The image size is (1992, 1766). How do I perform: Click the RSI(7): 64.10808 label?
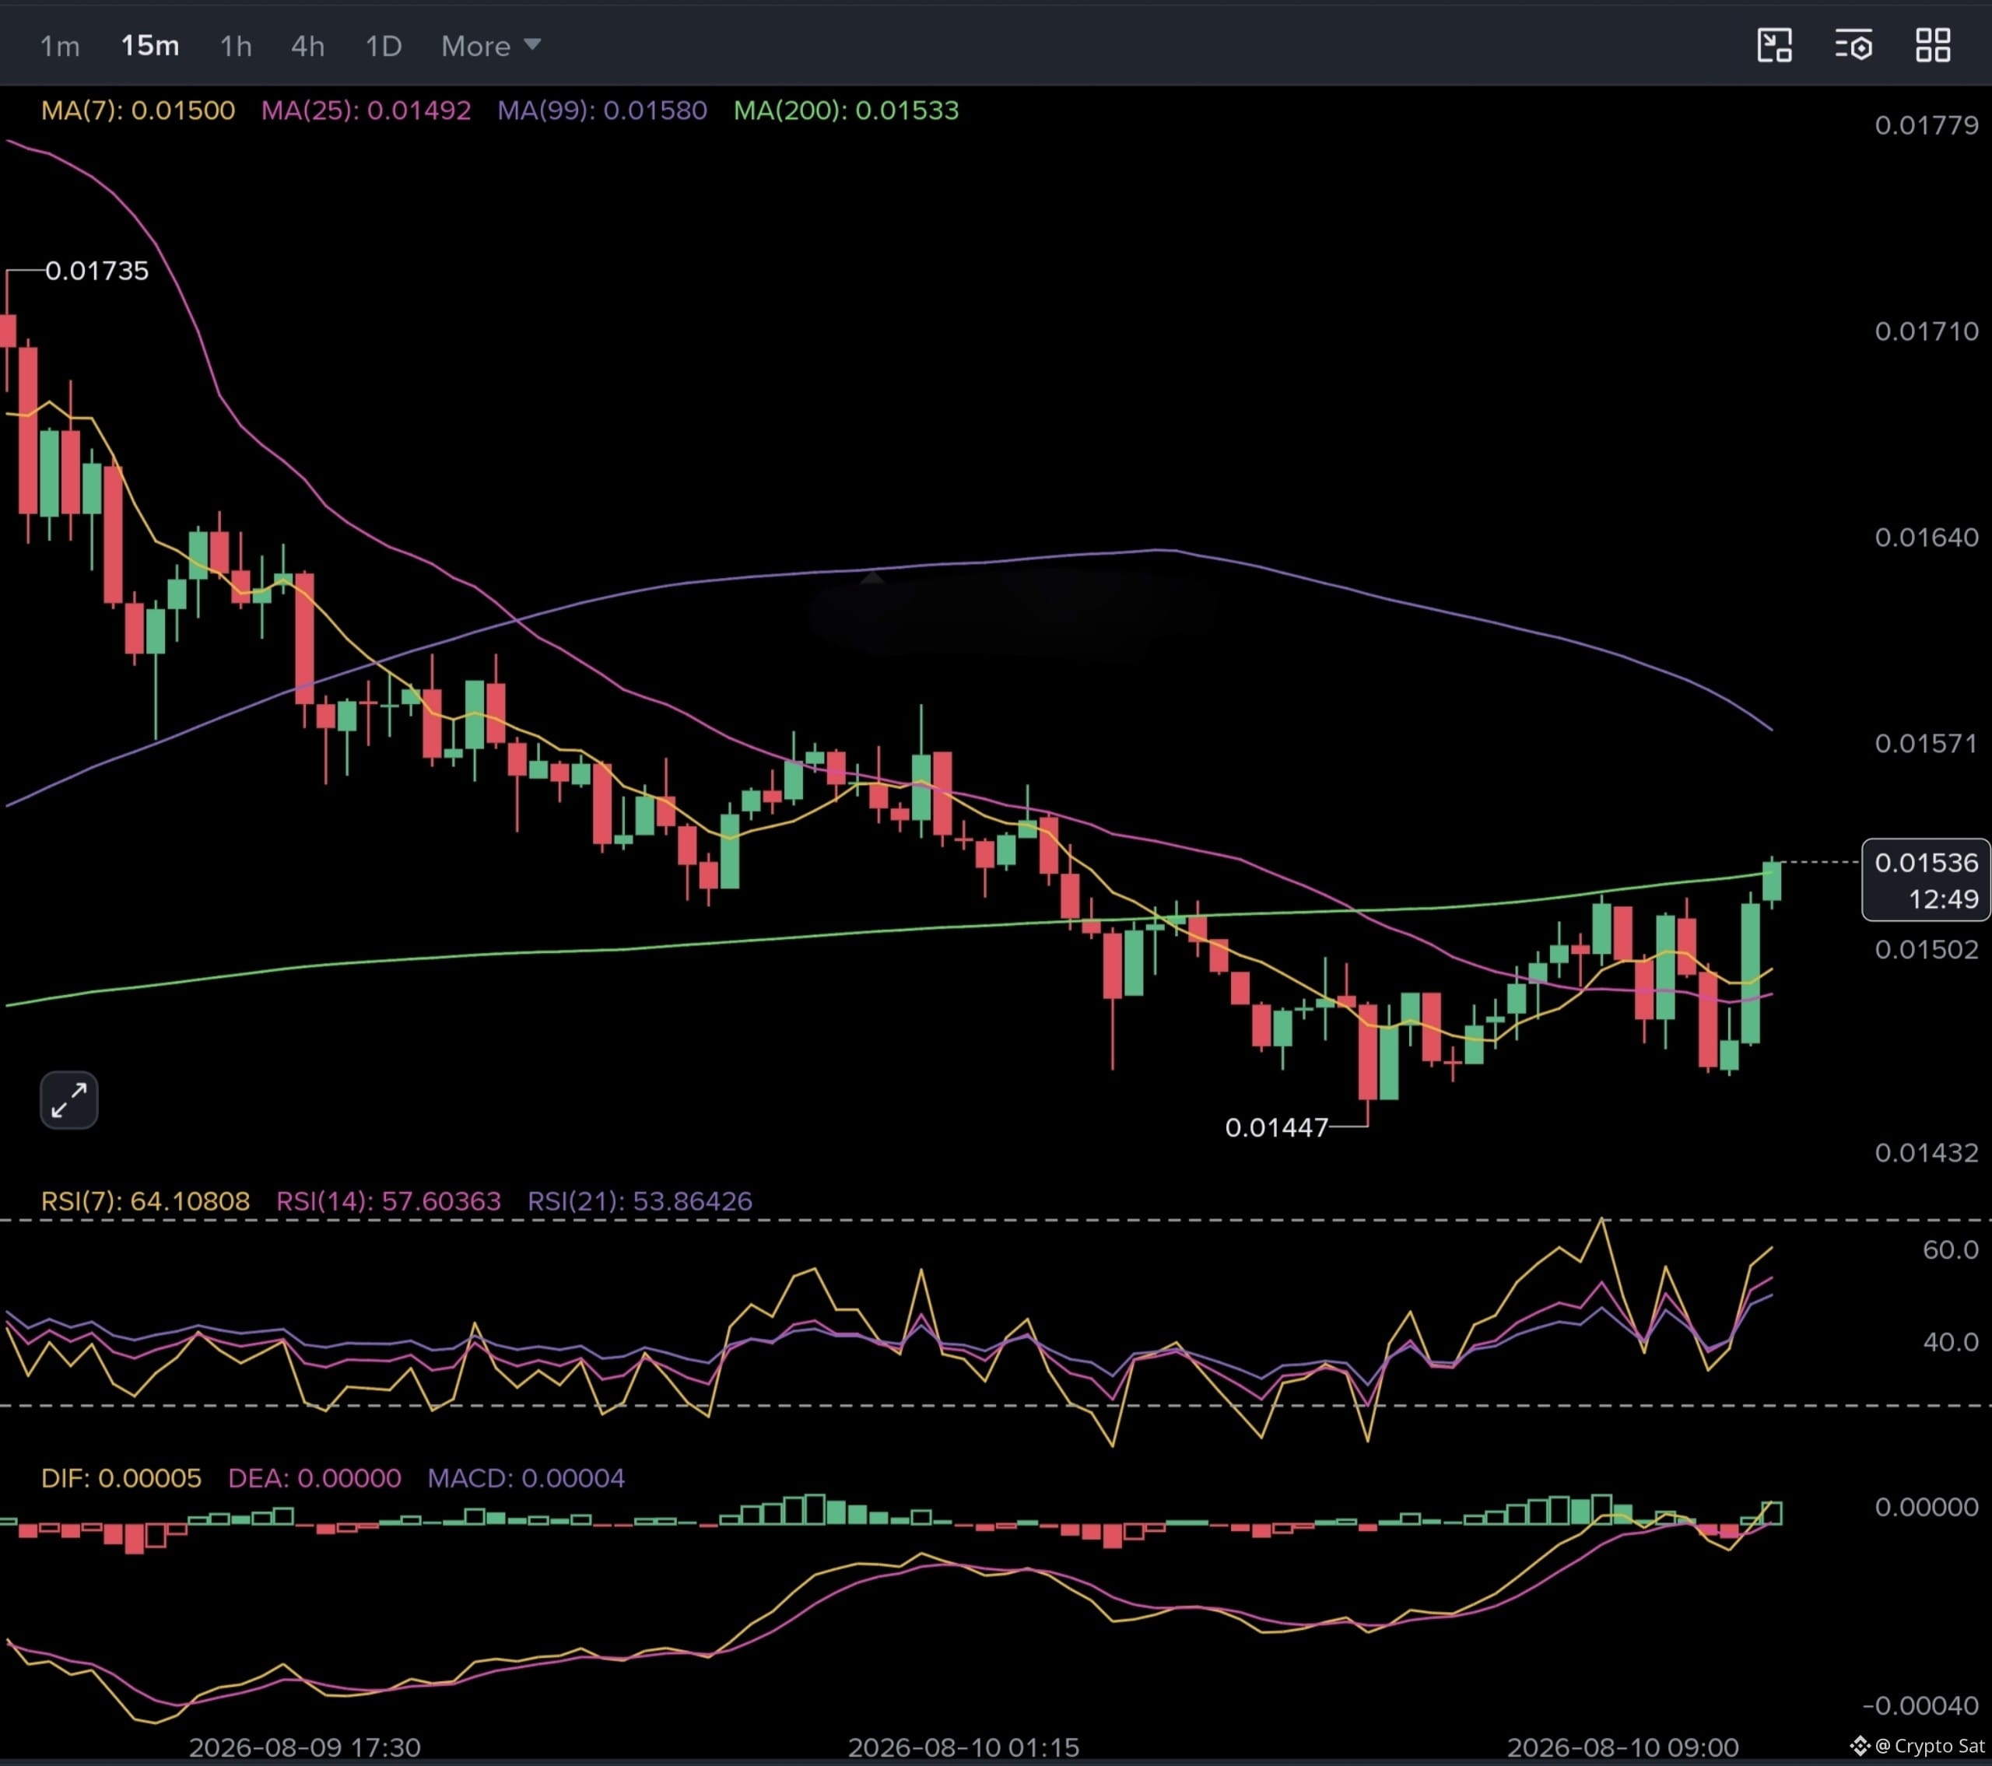click(x=146, y=1200)
